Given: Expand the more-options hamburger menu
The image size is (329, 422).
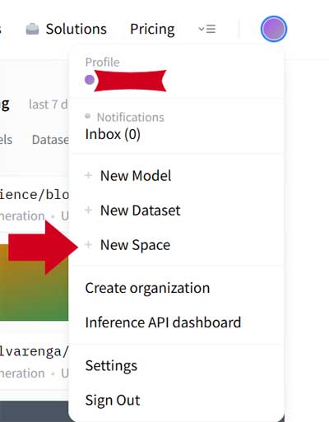Looking at the screenshot, I should [207, 29].
